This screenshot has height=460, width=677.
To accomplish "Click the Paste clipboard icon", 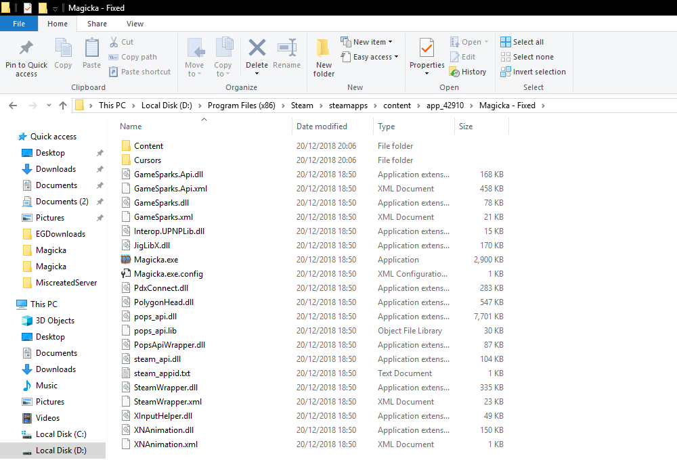I will pos(91,47).
